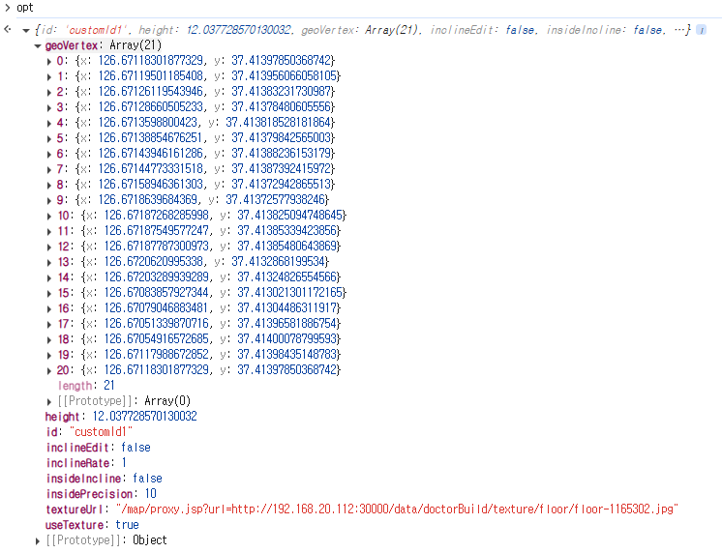The height and width of the screenshot is (553, 722).
Task: Collapse the geoVertex Array(21) node
Action: point(38,46)
